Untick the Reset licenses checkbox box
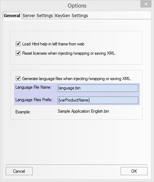The width and height of the screenshot is (154, 182). pyautogui.click(x=18, y=53)
